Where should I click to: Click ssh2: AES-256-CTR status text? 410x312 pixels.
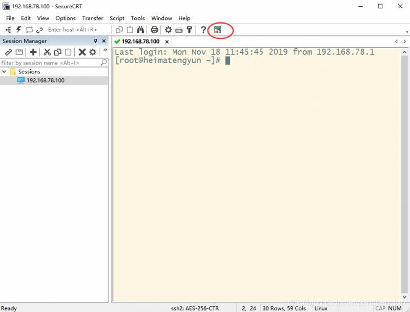click(x=195, y=308)
